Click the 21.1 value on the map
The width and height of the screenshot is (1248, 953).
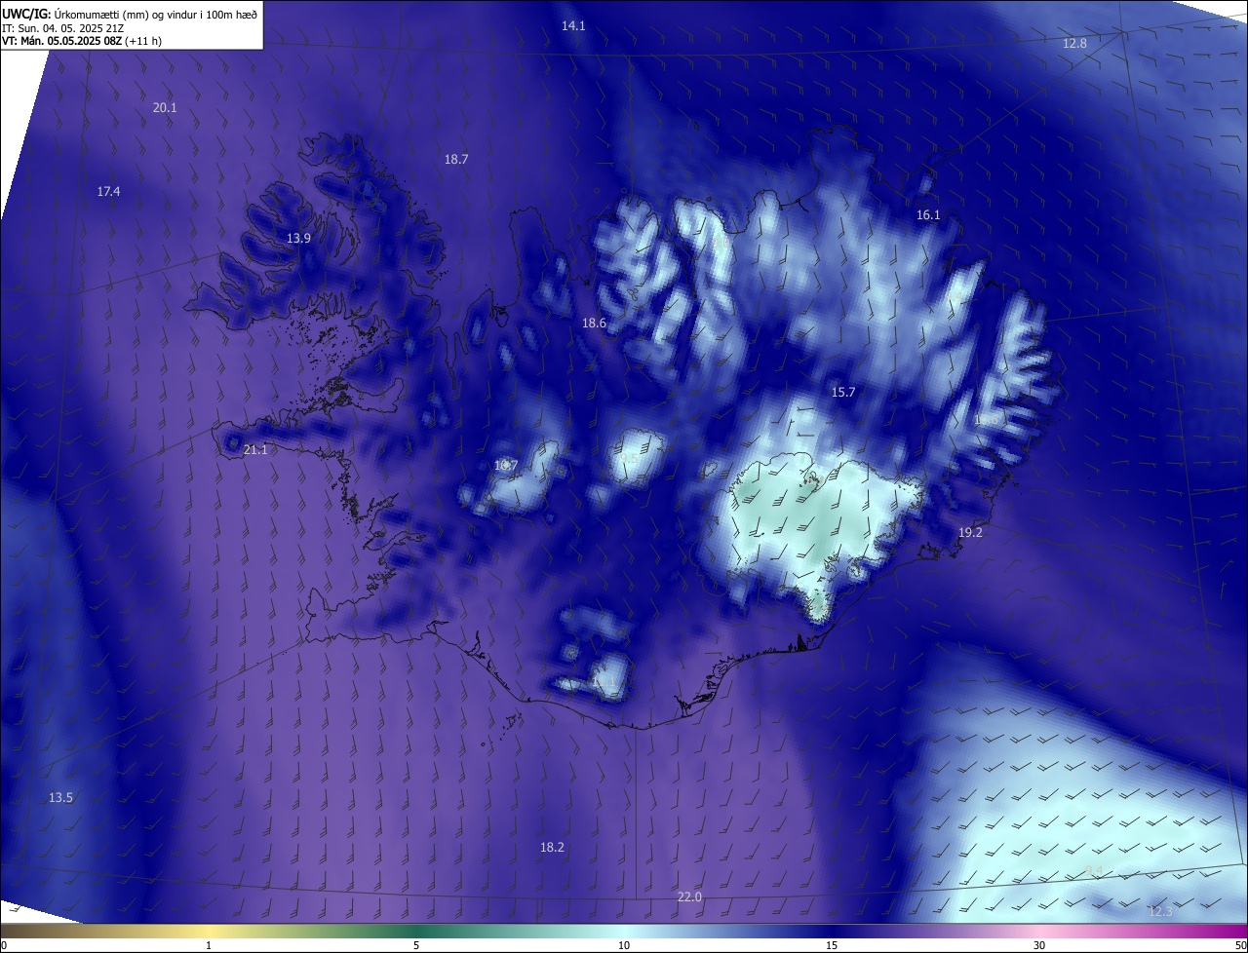(x=254, y=449)
